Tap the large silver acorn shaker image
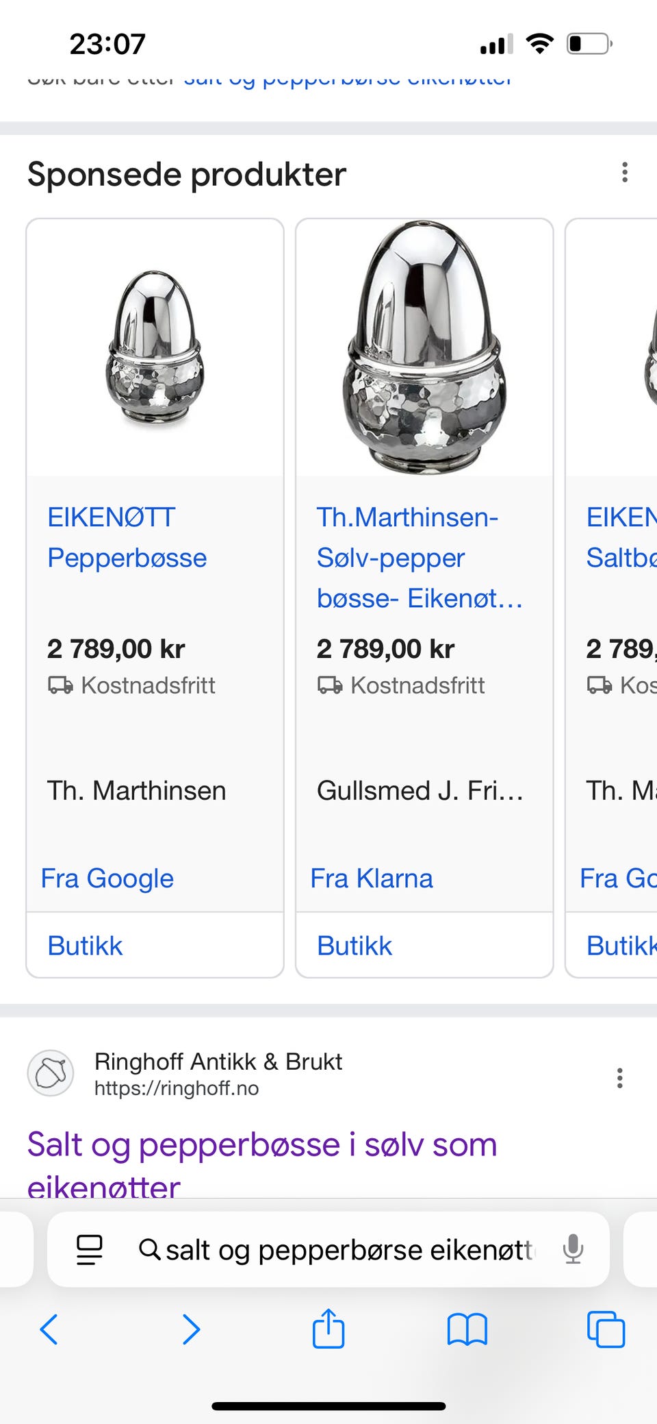 (x=424, y=347)
